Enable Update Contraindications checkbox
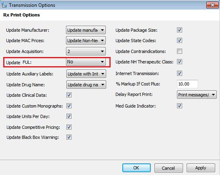 pos(179,51)
